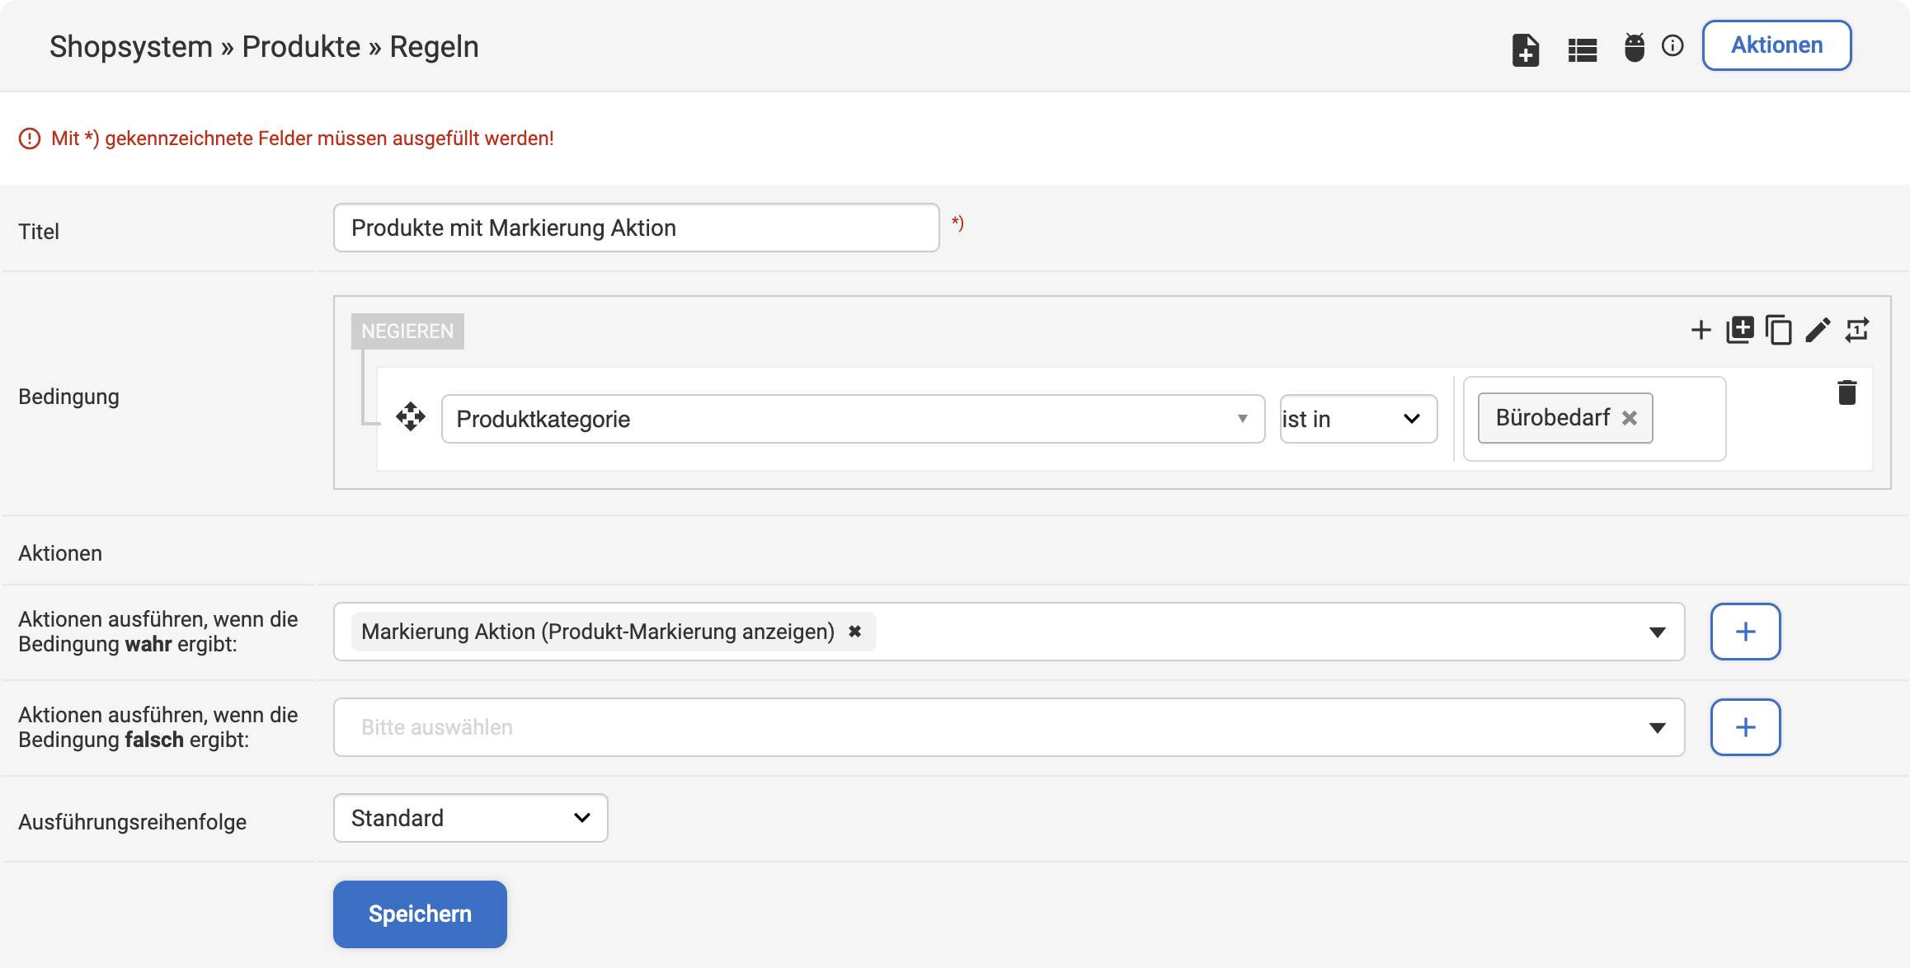Open the 'ist in' operator dropdown
Viewport: 1910px width, 968px height.
pos(1358,419)
